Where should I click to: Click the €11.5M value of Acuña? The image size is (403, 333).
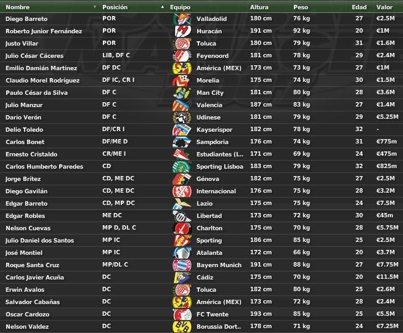click(387, 277)
